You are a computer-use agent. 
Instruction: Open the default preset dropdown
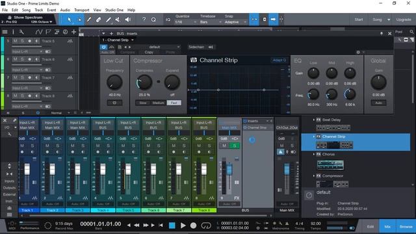(161, 47)
